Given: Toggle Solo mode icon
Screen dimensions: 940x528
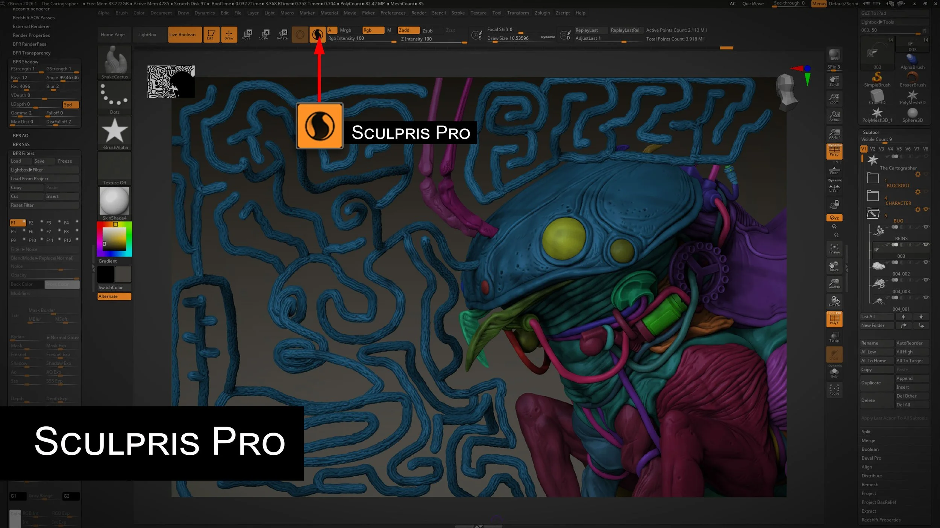Looking at the screenshot, I should 834,373.
